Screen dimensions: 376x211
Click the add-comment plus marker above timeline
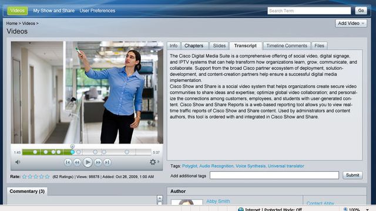coord(72,146)
